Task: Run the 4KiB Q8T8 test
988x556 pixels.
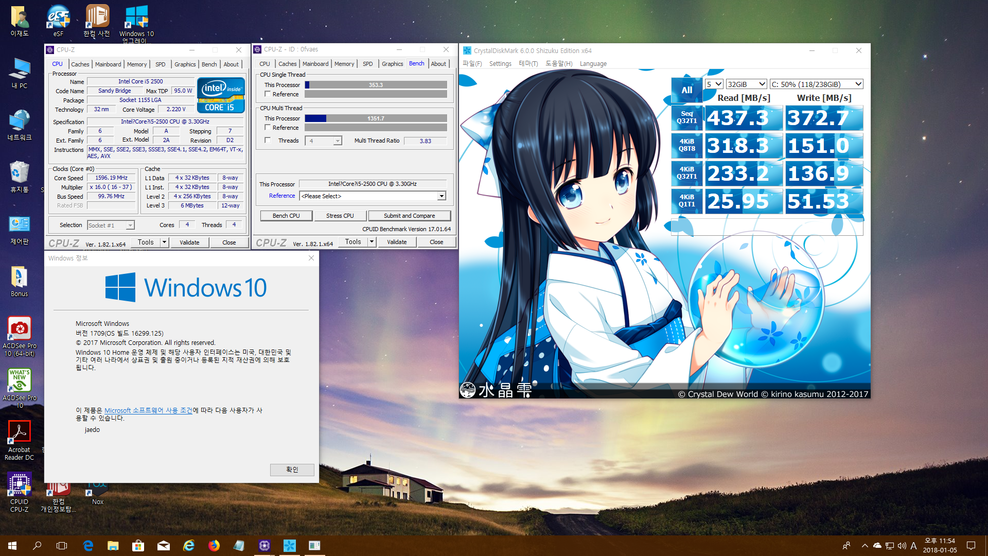Action: 687,146
